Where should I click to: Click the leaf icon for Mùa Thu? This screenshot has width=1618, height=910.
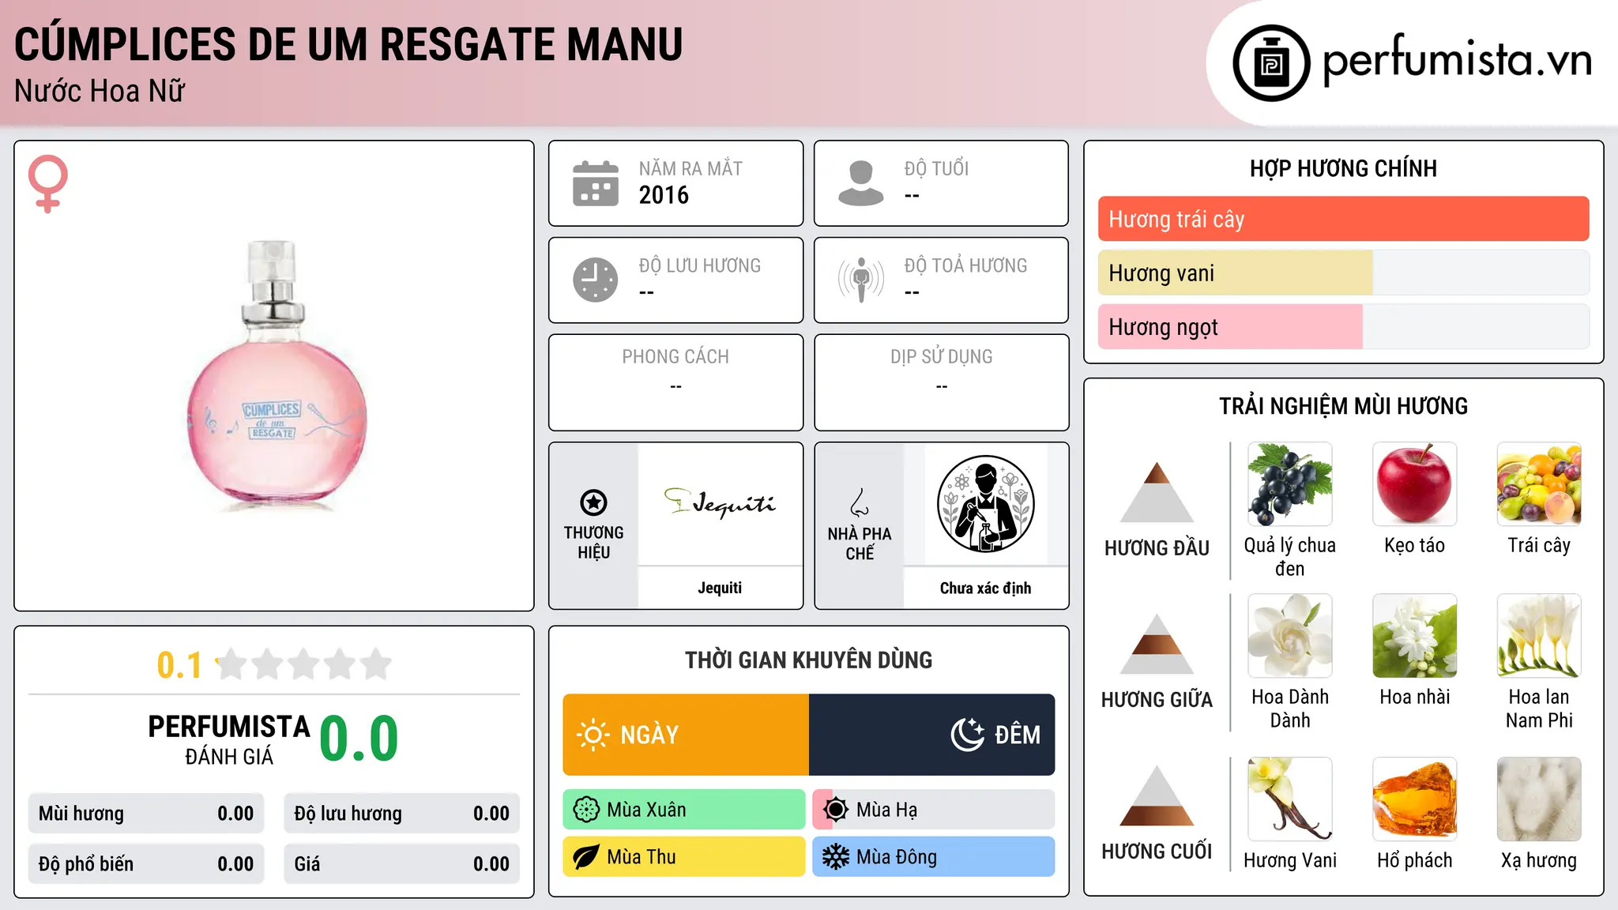coord(586,857)
